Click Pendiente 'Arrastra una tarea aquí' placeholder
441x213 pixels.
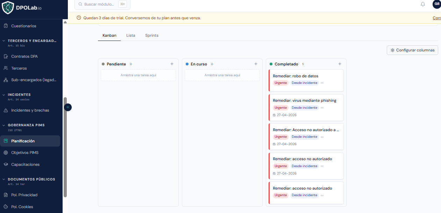tap(138, 75)
